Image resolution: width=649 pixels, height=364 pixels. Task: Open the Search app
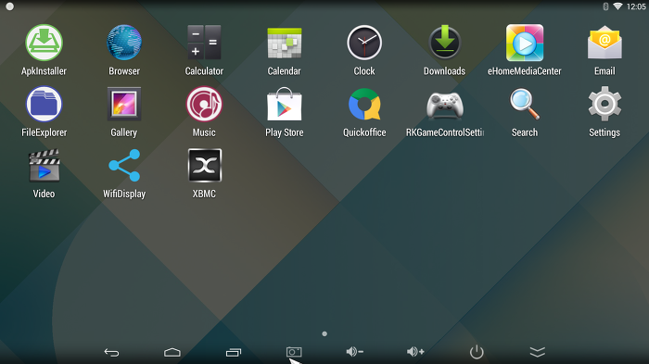(525, 104)
